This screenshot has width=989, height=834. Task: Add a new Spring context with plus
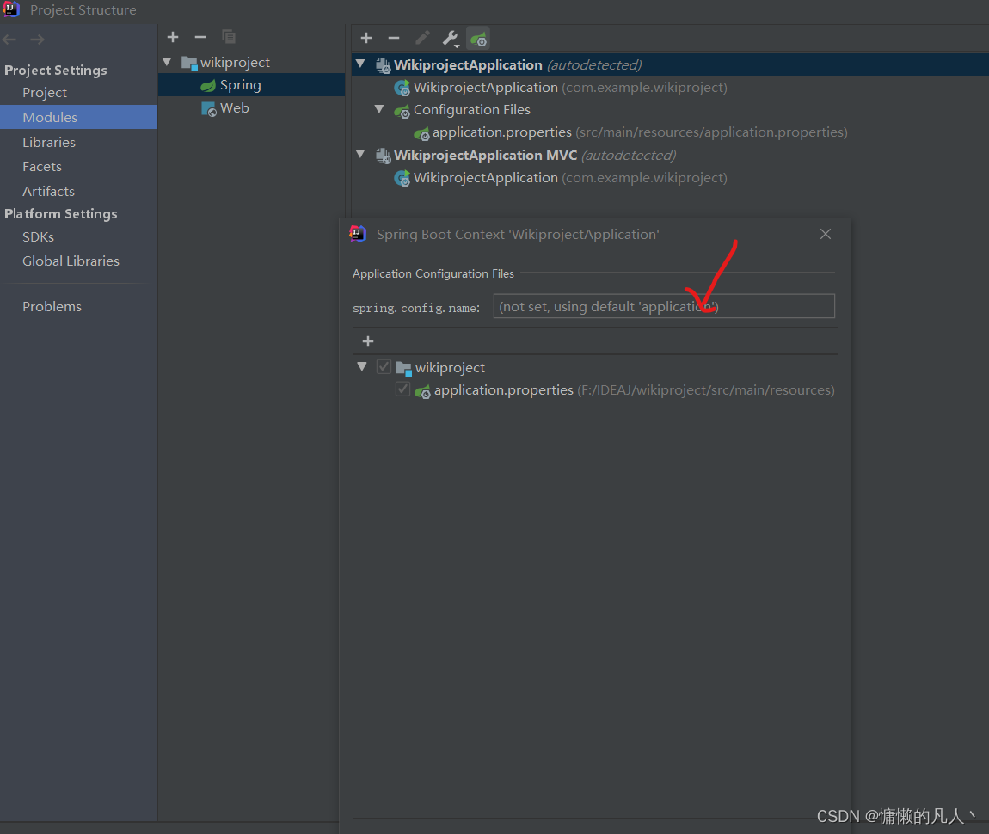[366, 39]
